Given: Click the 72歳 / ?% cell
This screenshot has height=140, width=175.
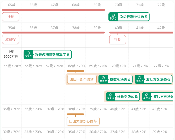Looking at the screenshot, I should [x=161, y=66].
